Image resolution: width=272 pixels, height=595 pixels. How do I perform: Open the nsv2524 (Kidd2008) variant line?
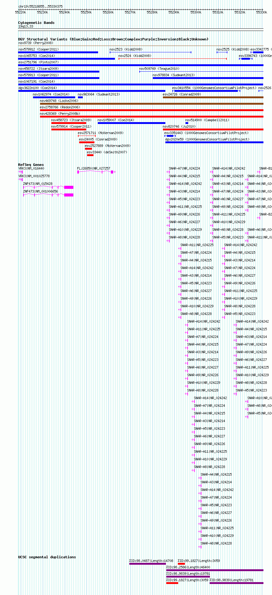[x=173, y=59]
